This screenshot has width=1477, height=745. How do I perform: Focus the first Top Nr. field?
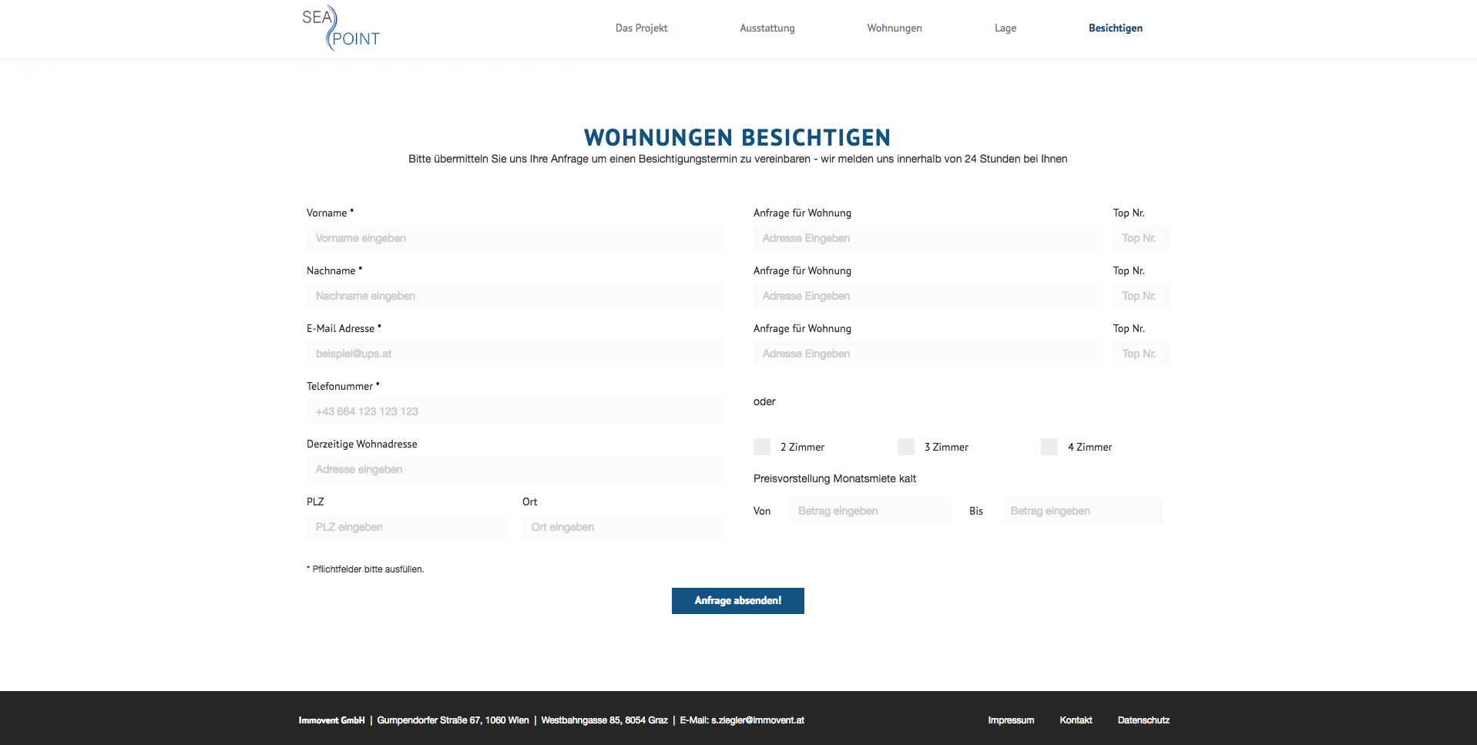tap(1141, 238)
